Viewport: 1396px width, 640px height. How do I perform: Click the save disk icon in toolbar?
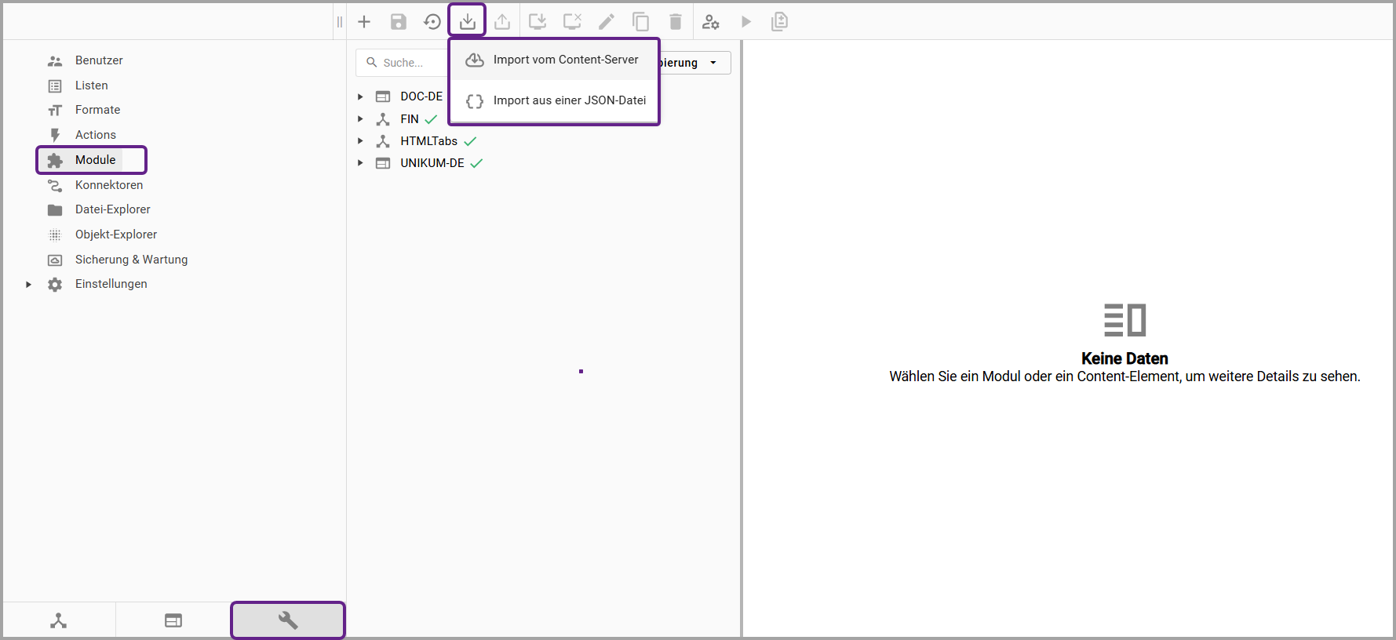[399, 22]
